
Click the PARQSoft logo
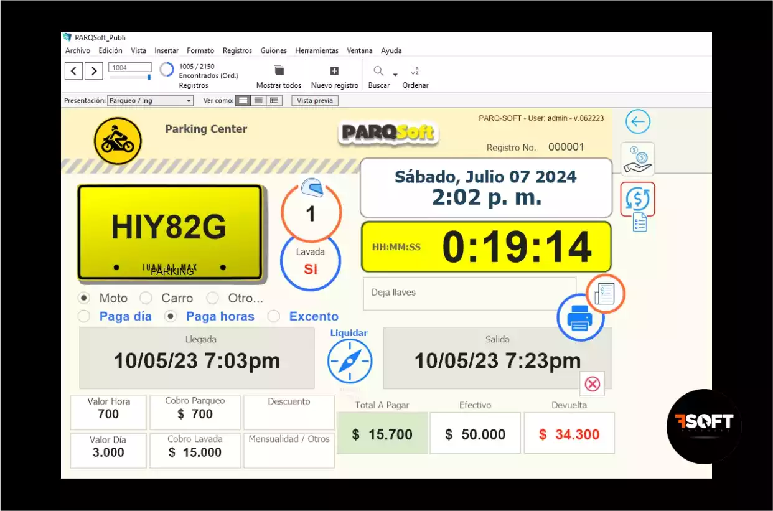[389, 133]
